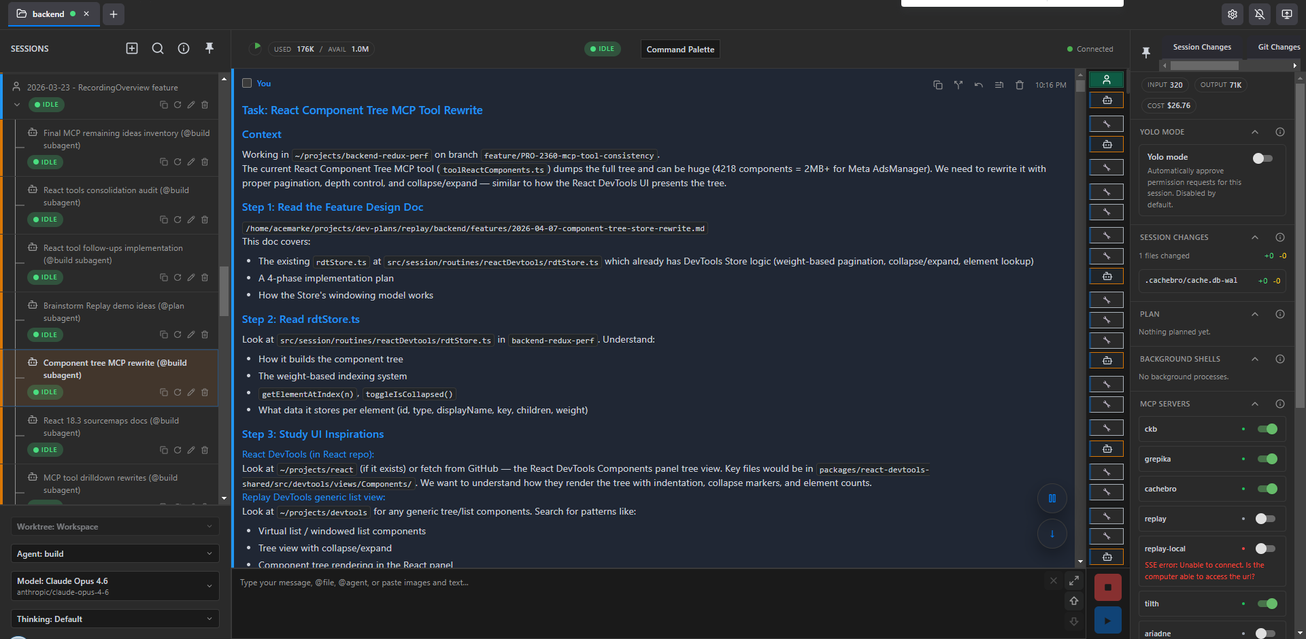Viewport: 1306px width, 639px height.
Task: Copy the Brainstorm Replay demo ideas session
Action: click(x=164, y=334)
